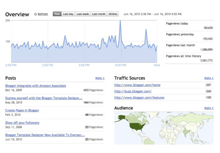Image resolution: width=220 pixels, height=153 pixels.
Task: Click the 'Pageviews today' label
Action: (x=177, y=24)
